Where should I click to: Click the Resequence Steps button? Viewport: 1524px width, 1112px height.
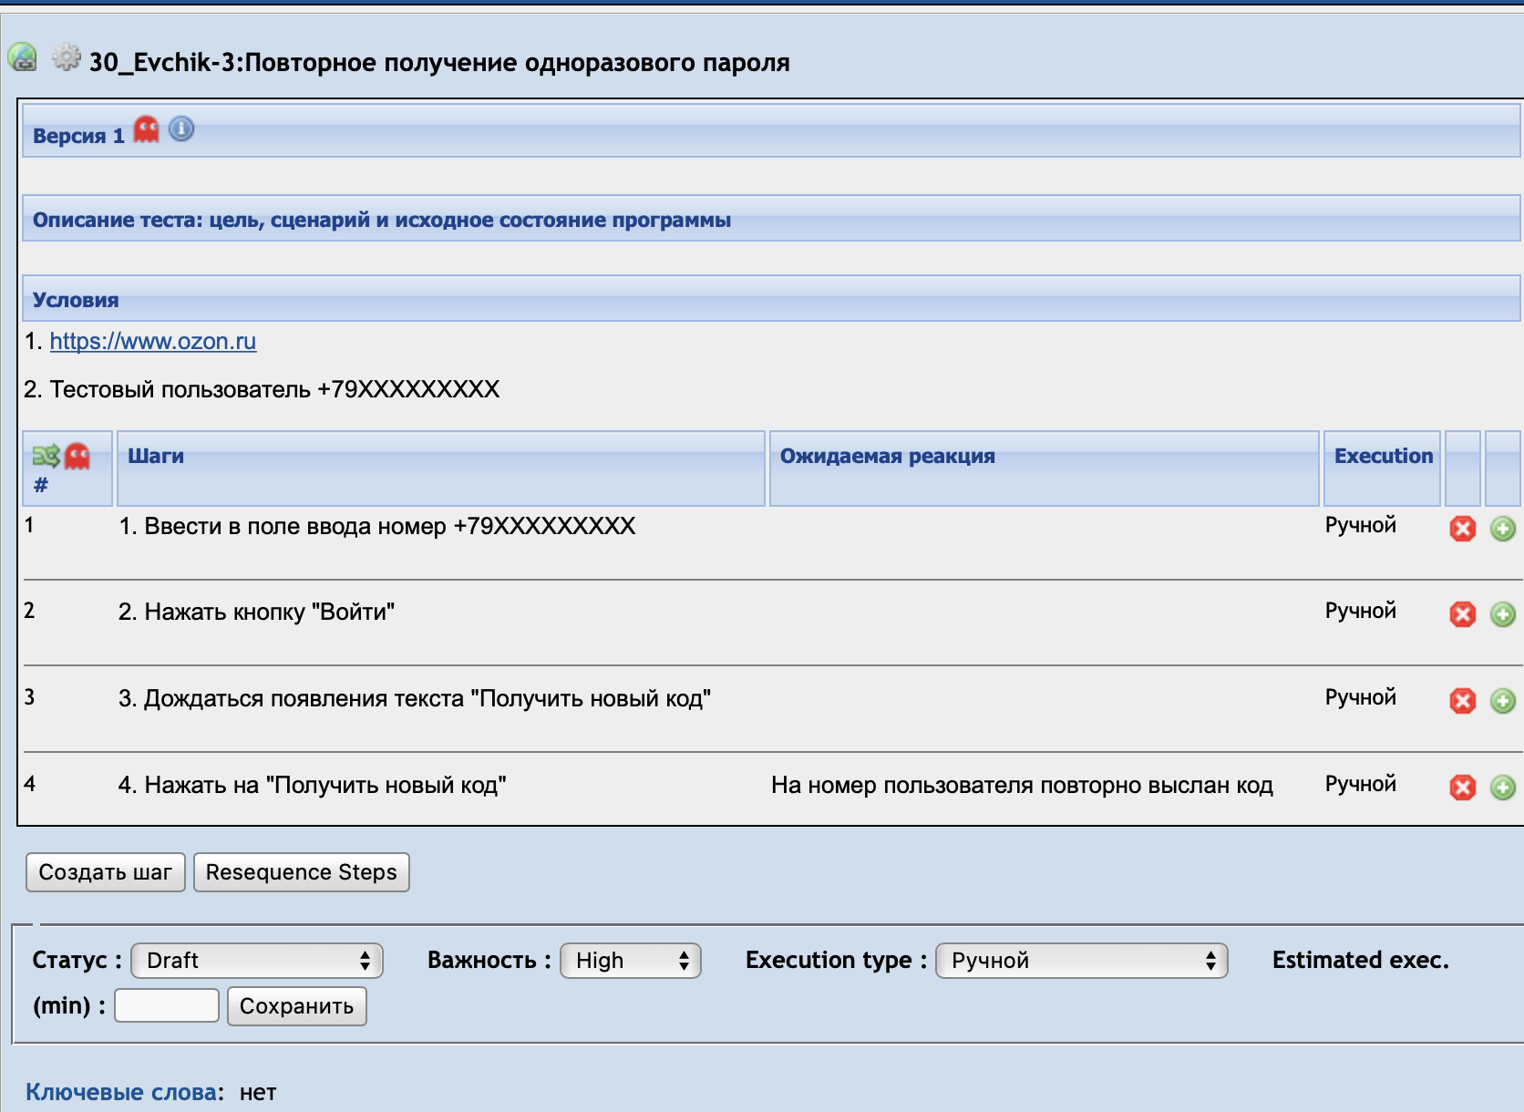(x=301, y=872)
